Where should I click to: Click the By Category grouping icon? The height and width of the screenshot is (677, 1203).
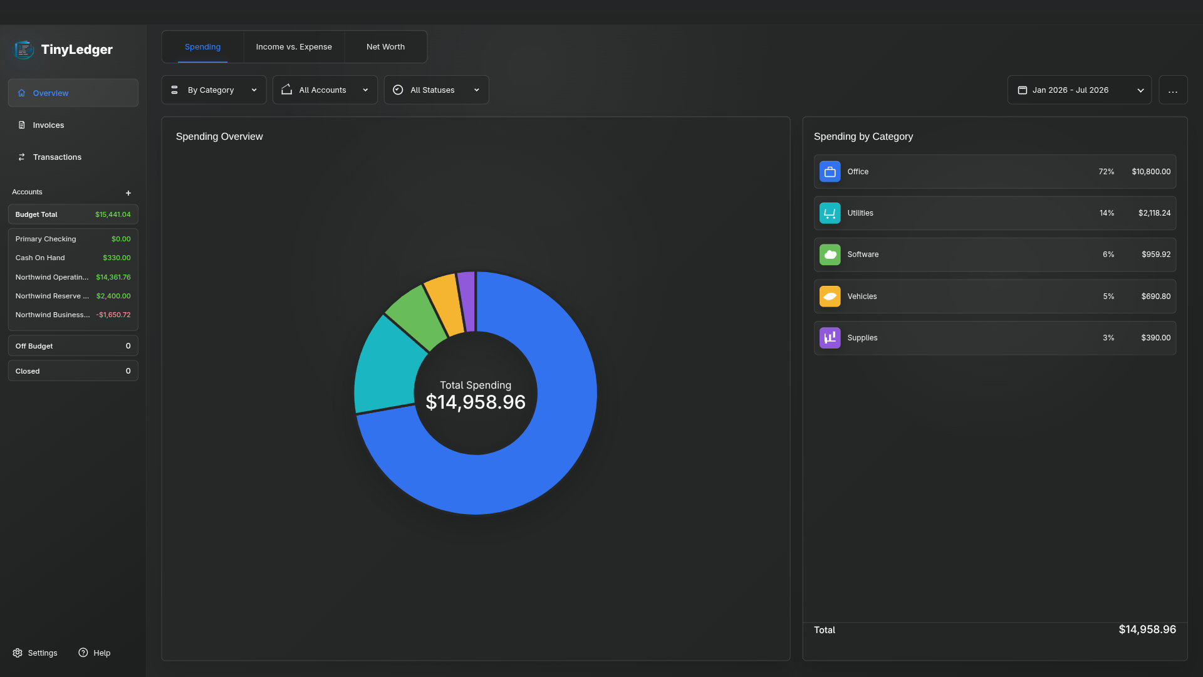tap(175, 90)
